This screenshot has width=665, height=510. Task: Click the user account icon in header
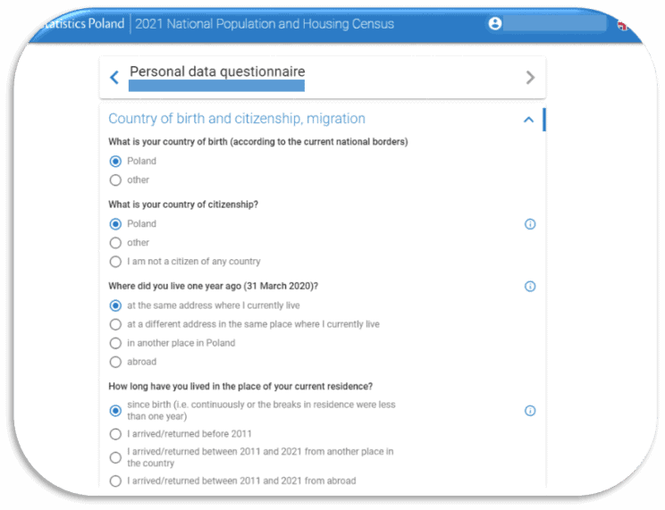(x=495, y=24)
